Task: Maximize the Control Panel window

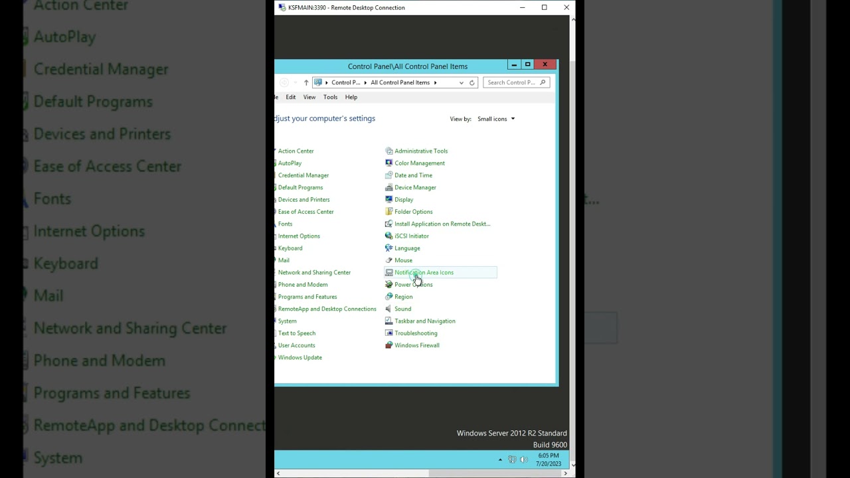Action: (528, 64)
